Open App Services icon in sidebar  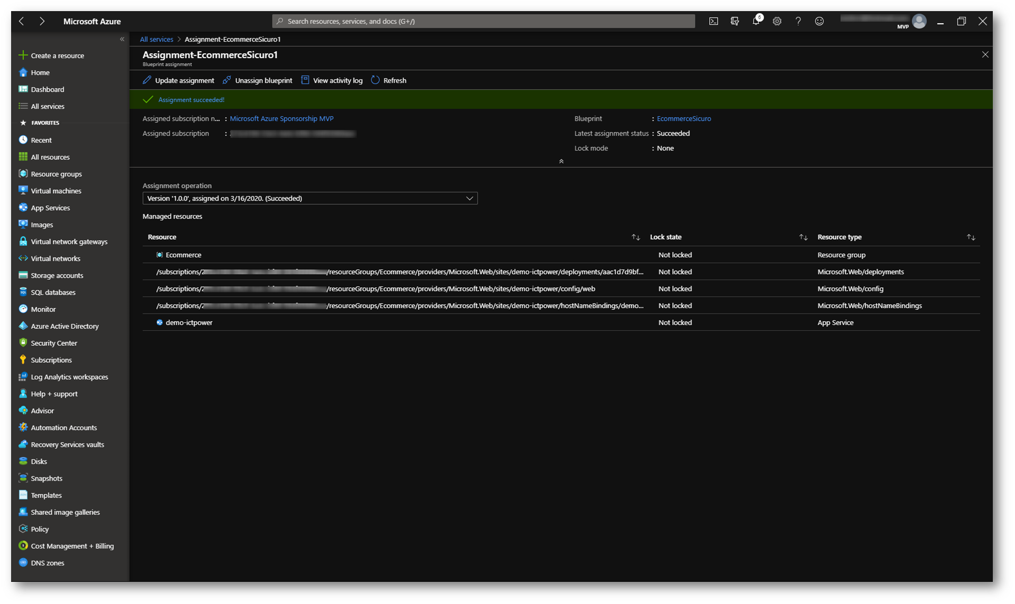pos(23,207)
